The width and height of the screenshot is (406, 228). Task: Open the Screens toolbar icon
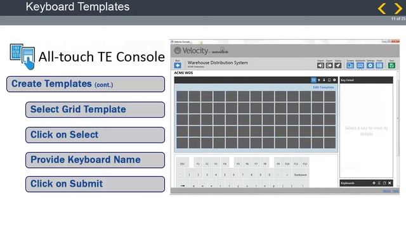coord(350,65)
